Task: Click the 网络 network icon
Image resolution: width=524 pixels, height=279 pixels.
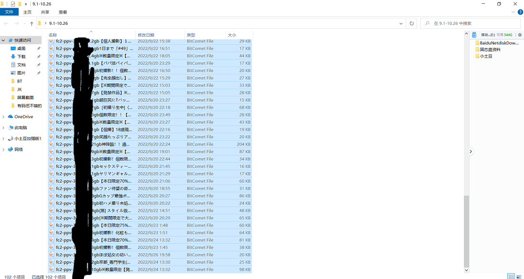Action: pyautogui.click(x=10, y=149)
